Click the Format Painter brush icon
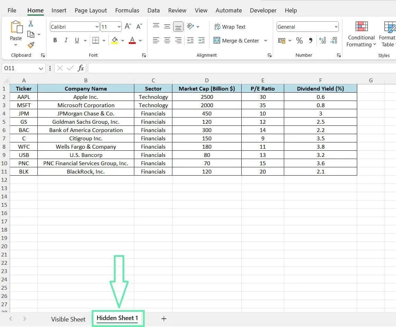The image size is (396, 327). point(31,45)
